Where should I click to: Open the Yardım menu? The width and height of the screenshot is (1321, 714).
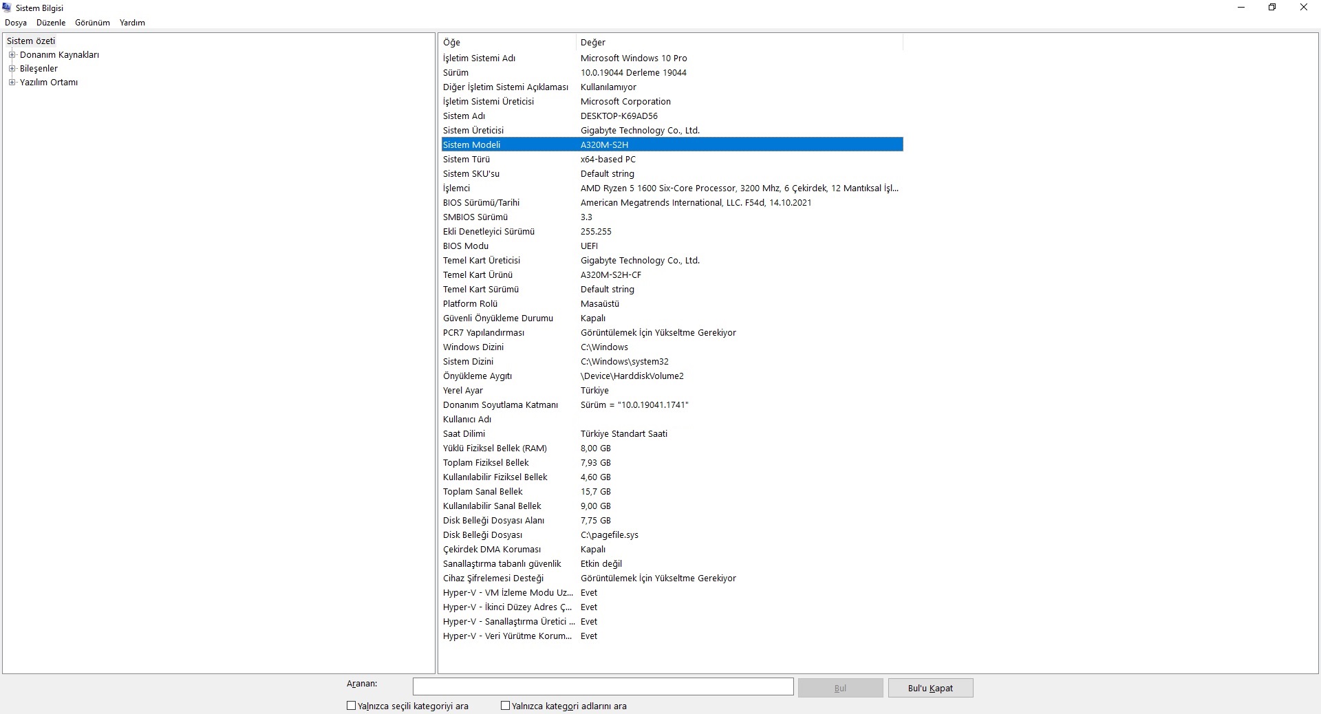(x=132, y=23)
